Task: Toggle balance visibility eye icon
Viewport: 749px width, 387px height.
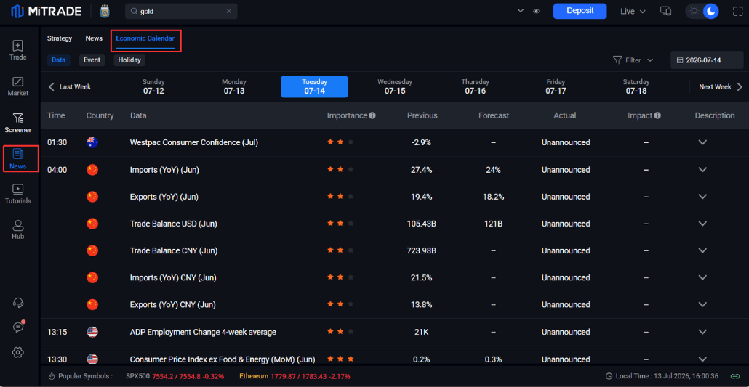Action: click(537, 12)
